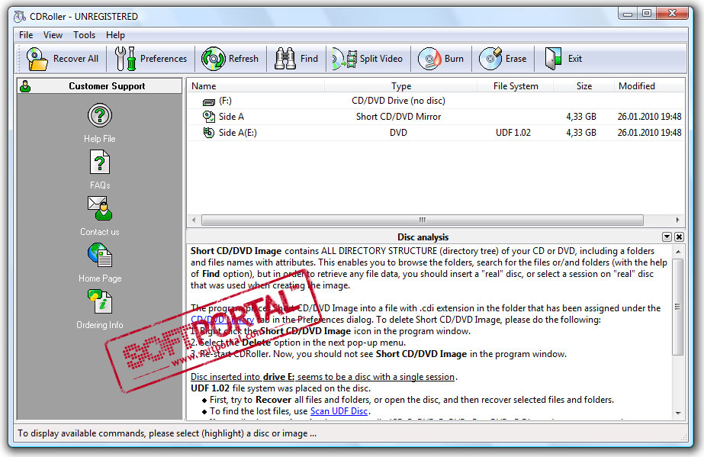
Task: Open the Ordering Info icon
Action: coord(100,301)
